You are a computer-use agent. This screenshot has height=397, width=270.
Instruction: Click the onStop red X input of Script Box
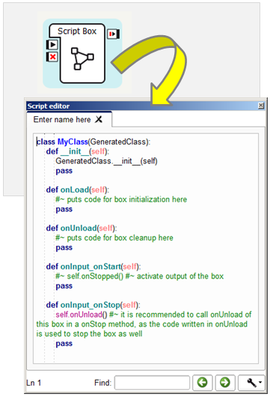52,57
